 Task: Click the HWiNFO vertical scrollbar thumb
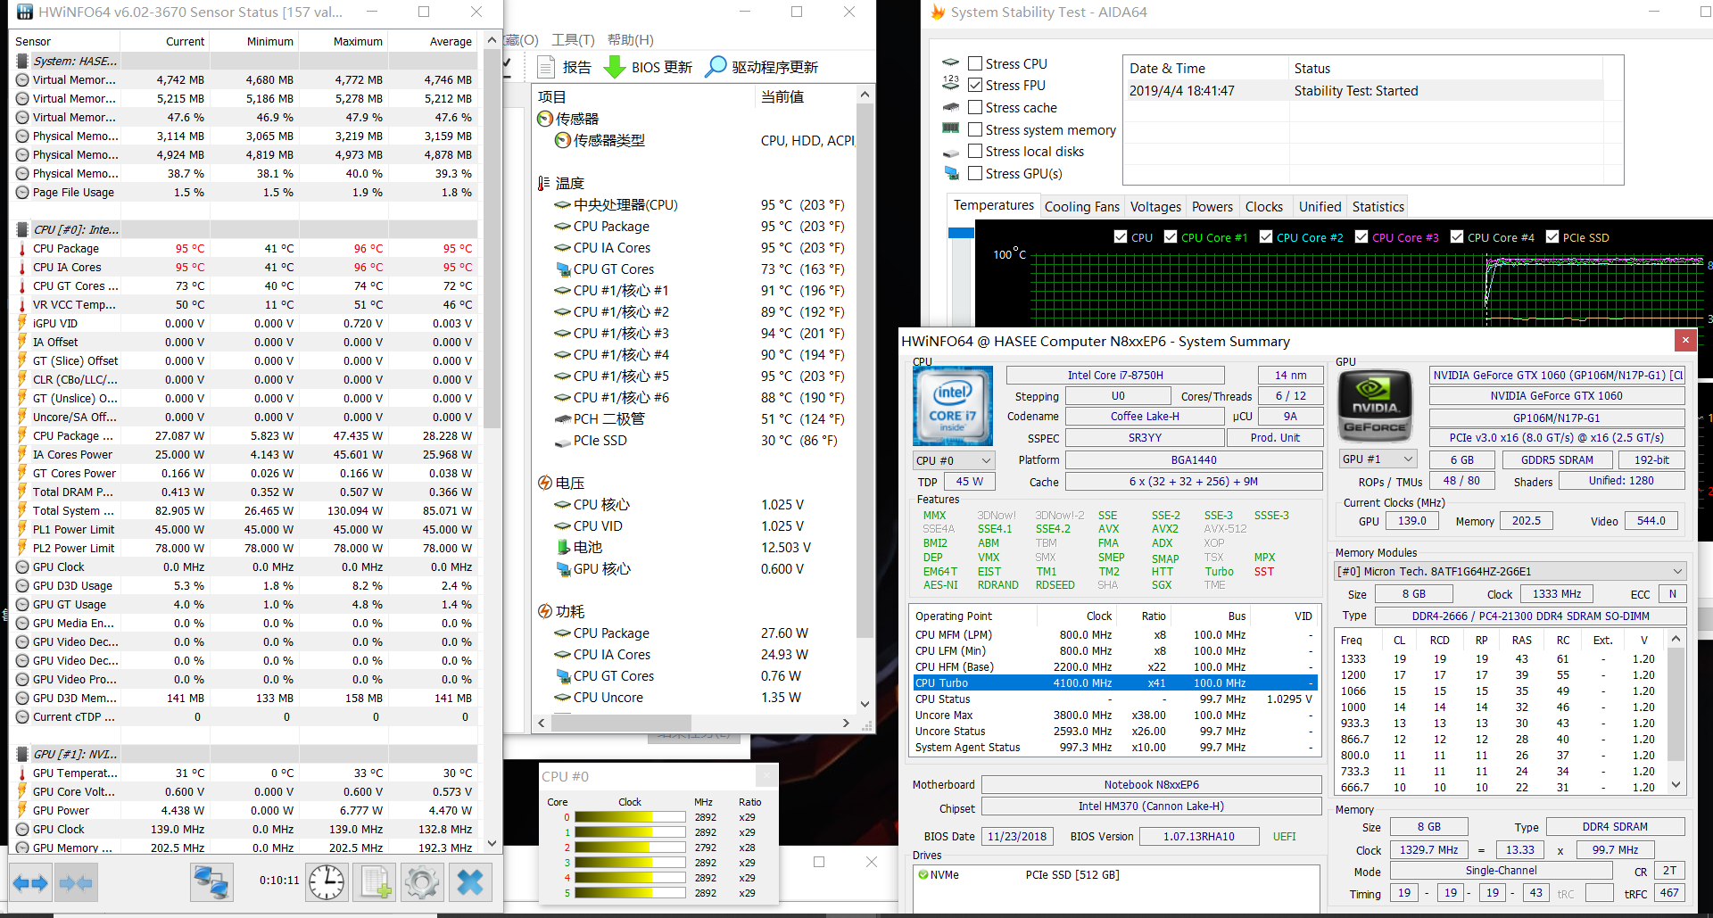[492, 241]
